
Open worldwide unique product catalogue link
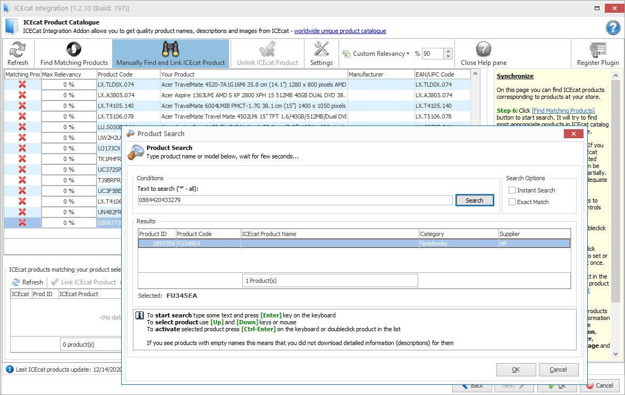click(x=340, y=31)
